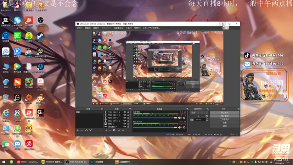
Task: Switch to the COCO taskbar item
Action: (27, 162)
